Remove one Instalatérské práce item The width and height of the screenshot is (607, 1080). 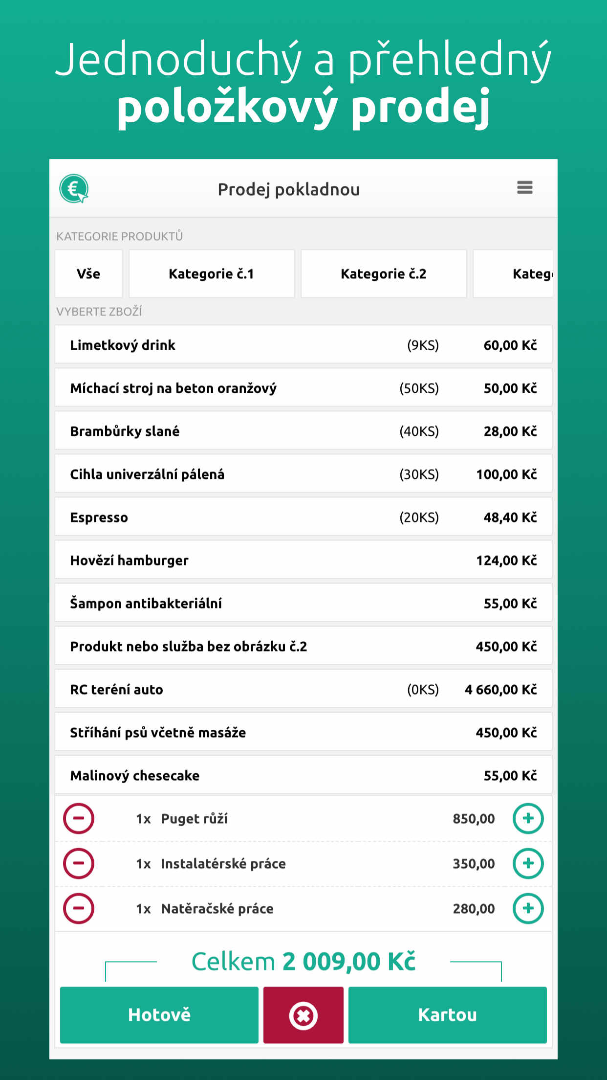click(x=78, y=863)
